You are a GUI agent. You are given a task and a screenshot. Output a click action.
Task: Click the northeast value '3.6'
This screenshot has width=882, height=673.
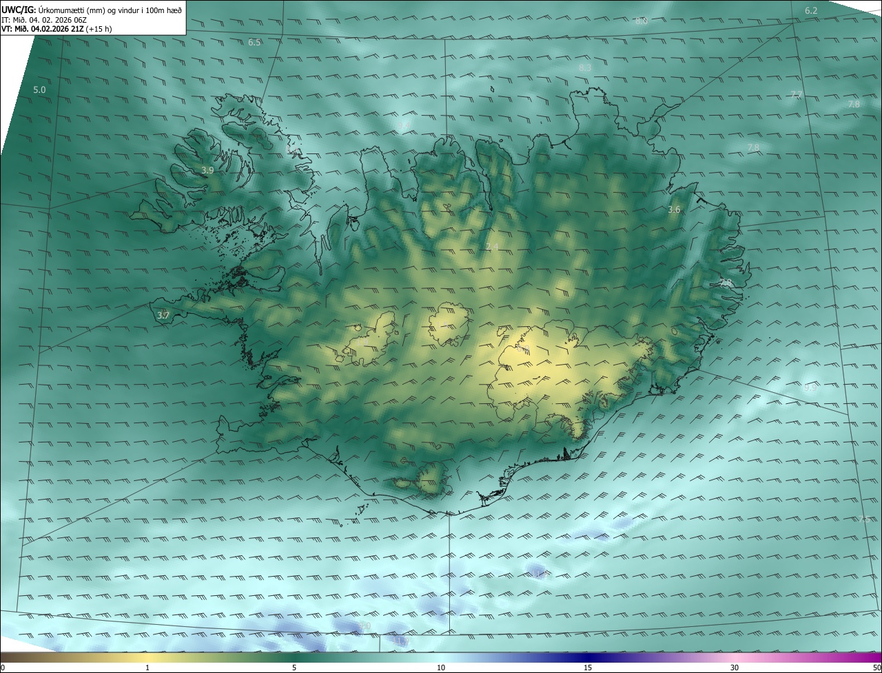point(674,209)
